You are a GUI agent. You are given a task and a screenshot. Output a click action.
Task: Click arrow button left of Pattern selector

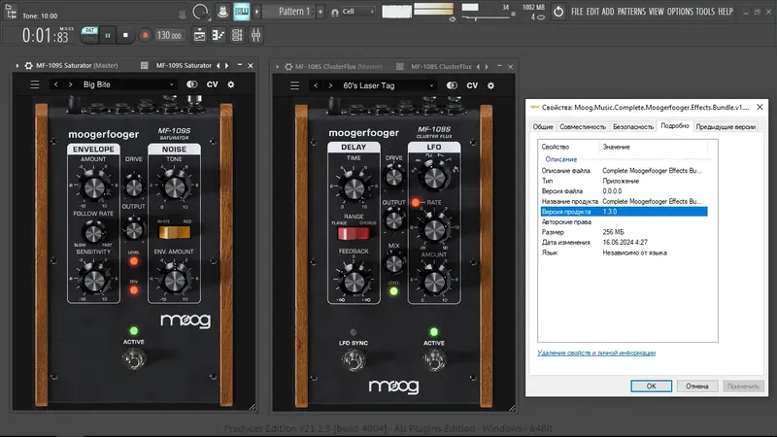pos(256,12)
